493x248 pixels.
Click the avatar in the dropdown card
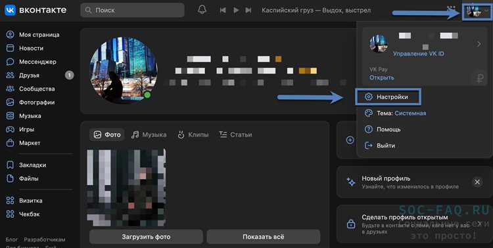[379, 44]
